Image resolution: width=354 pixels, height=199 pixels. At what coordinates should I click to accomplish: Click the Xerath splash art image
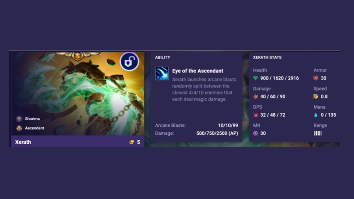[x=78, y=94]
